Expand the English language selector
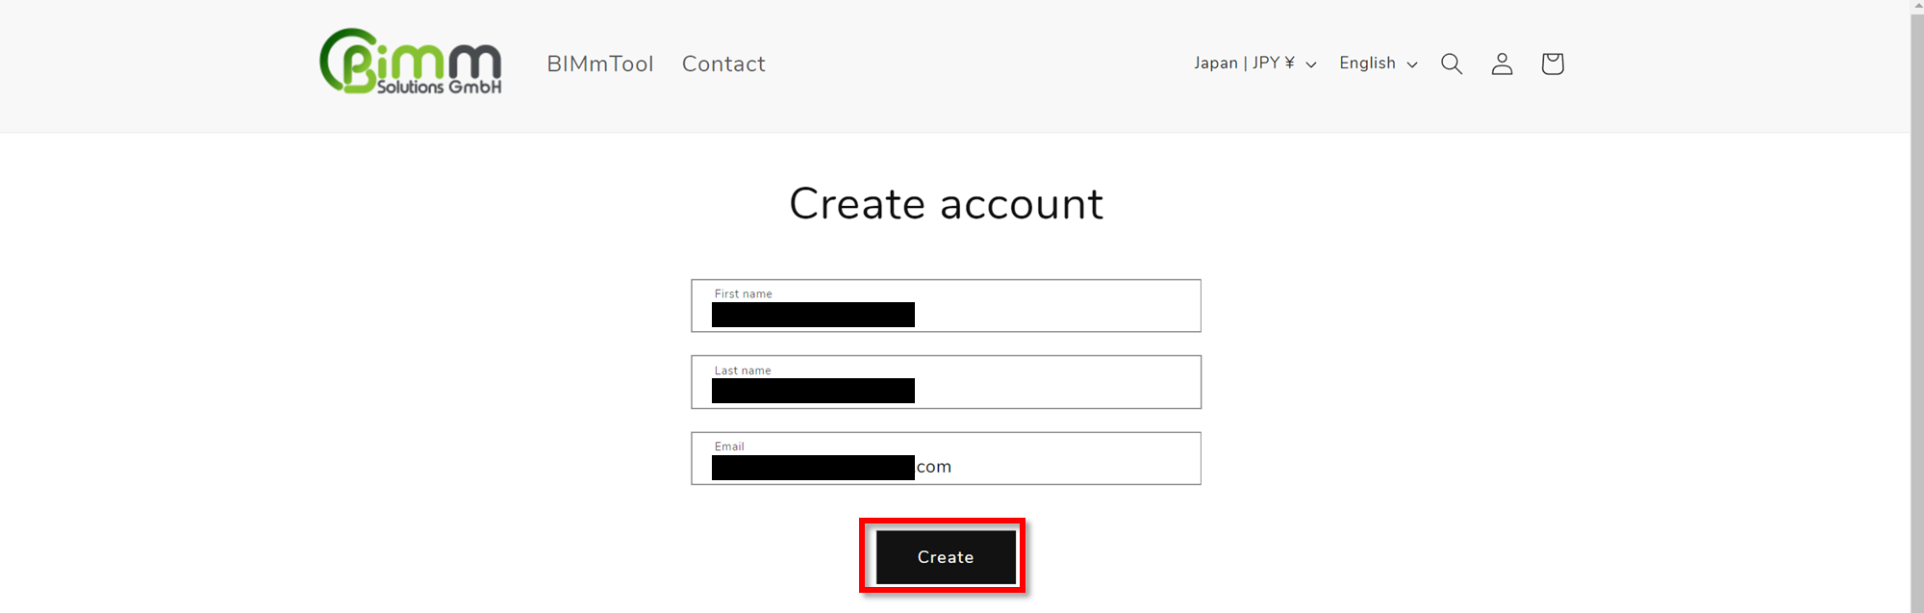 pyautogui.click(x=1378, y=64)
